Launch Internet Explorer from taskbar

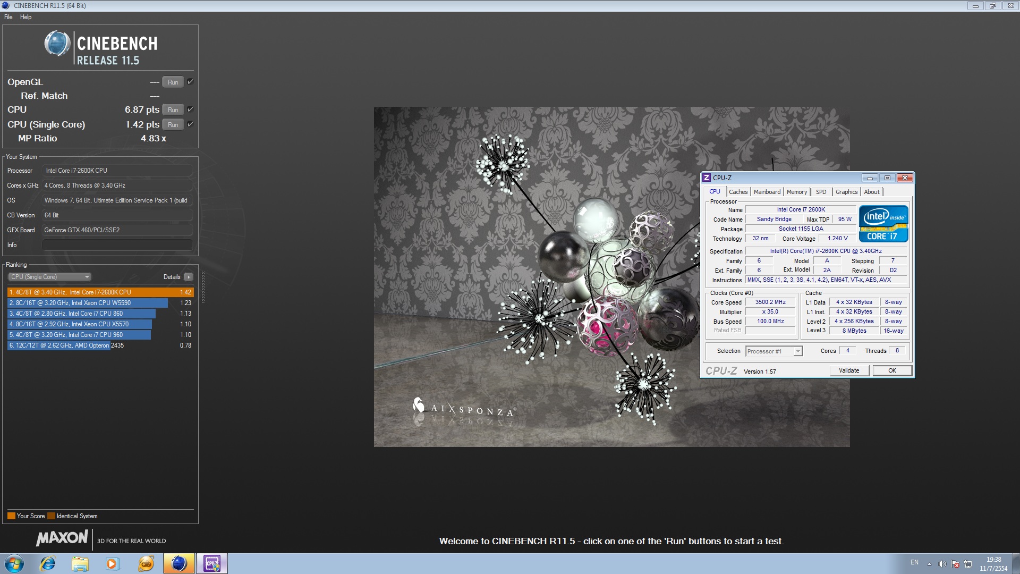click(48, 563)
